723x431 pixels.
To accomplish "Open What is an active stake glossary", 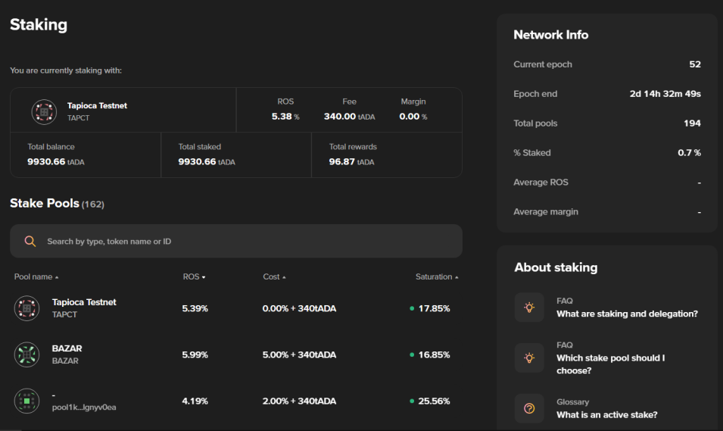I will [x=607, y=415].
